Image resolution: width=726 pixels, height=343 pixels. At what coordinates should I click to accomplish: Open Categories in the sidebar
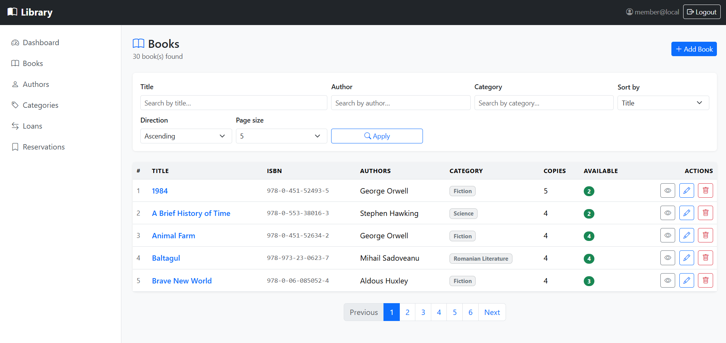coord(35,105)
